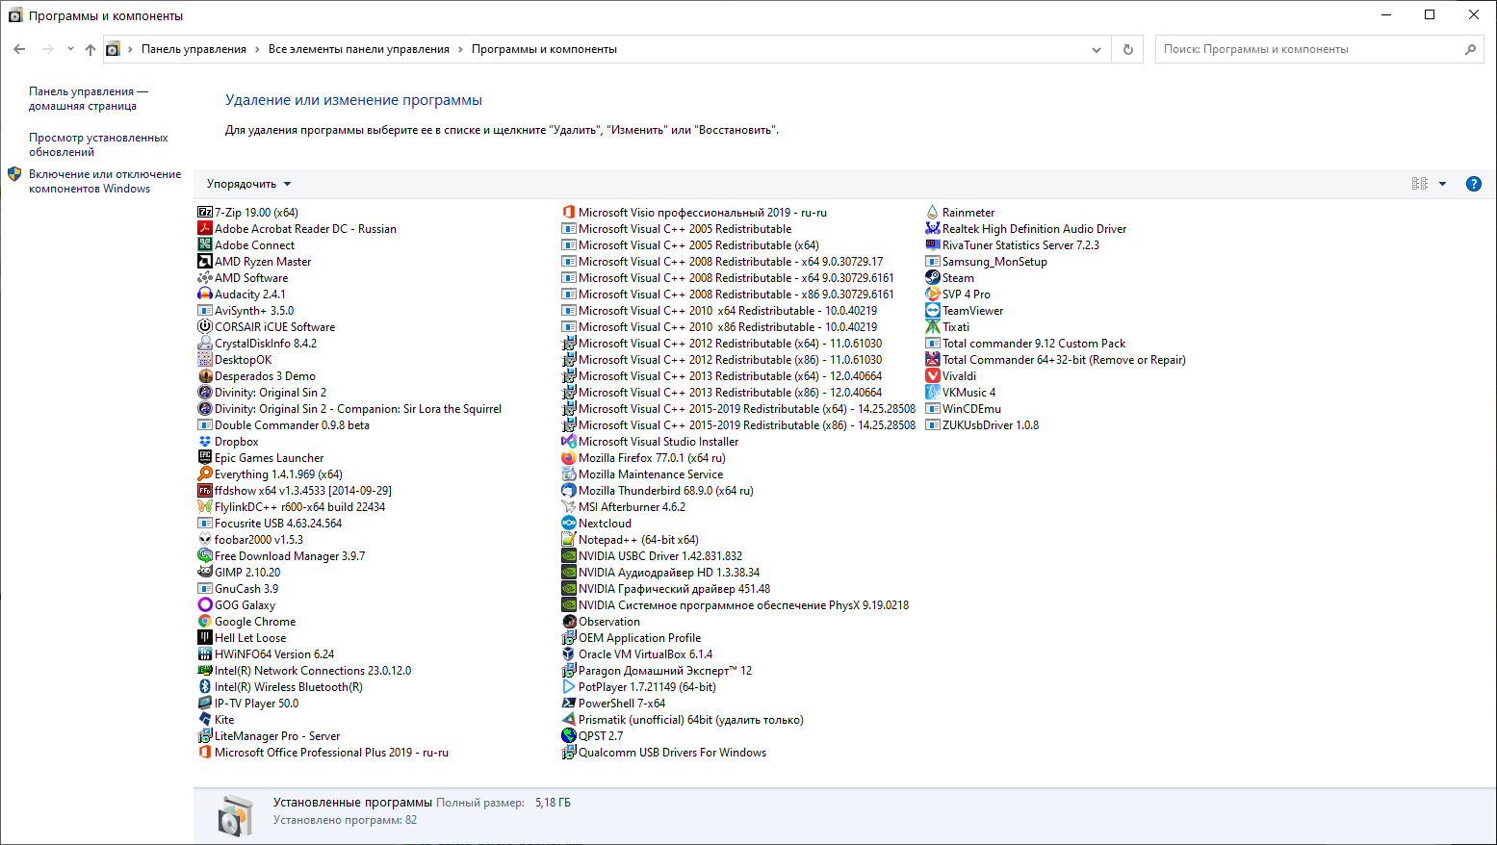Screen dimensions: 1497x845
Task: Click the Intel Wireless Bluetooth icon
Action: pos(204,687)
